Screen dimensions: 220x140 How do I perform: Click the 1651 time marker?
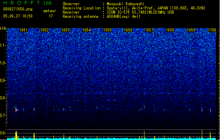coord(23,30)
